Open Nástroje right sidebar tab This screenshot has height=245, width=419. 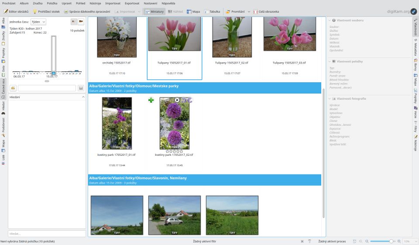416,143
